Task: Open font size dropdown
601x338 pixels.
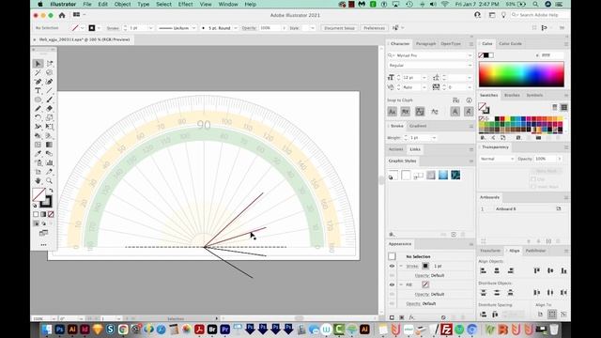Action: pos(424,77)
